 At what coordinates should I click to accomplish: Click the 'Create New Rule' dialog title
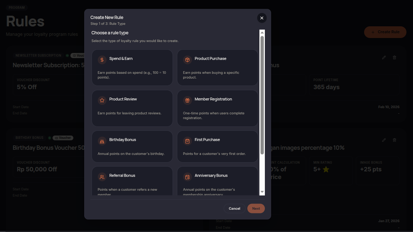(x=107, y=18)
